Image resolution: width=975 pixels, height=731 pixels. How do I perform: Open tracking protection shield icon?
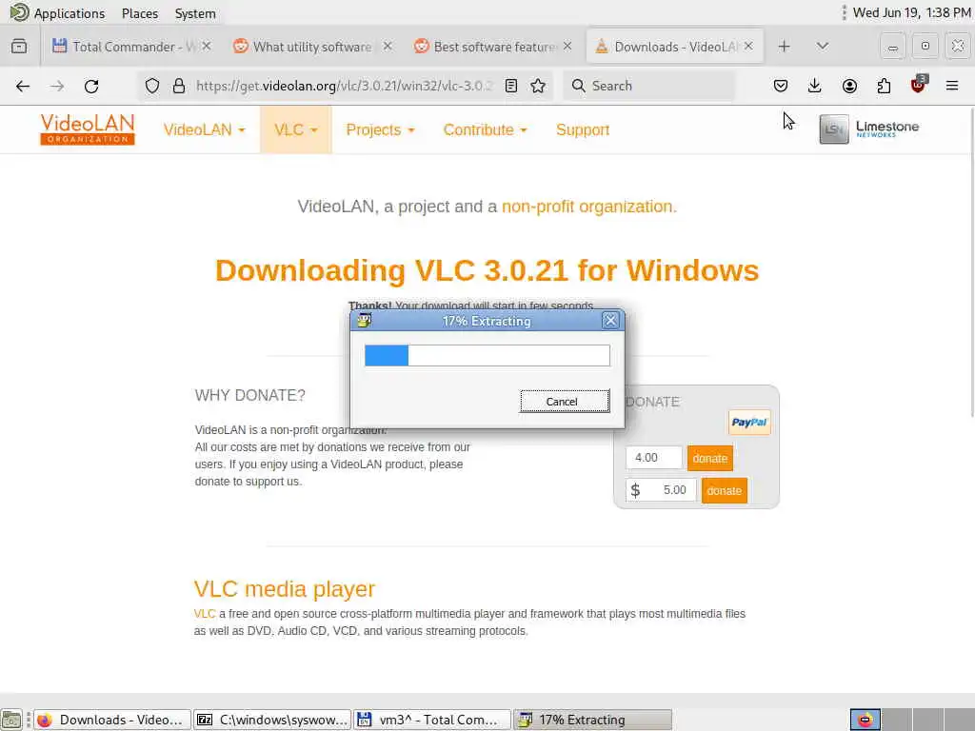click(x=152, y=86)
